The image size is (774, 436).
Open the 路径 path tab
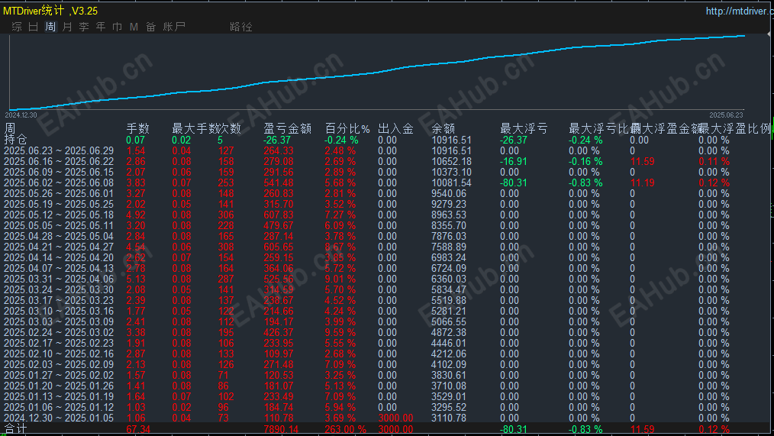point(241,27)
